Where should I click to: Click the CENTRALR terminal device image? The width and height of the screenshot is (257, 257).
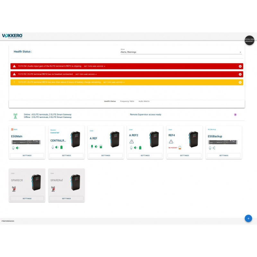click(75, 139)
